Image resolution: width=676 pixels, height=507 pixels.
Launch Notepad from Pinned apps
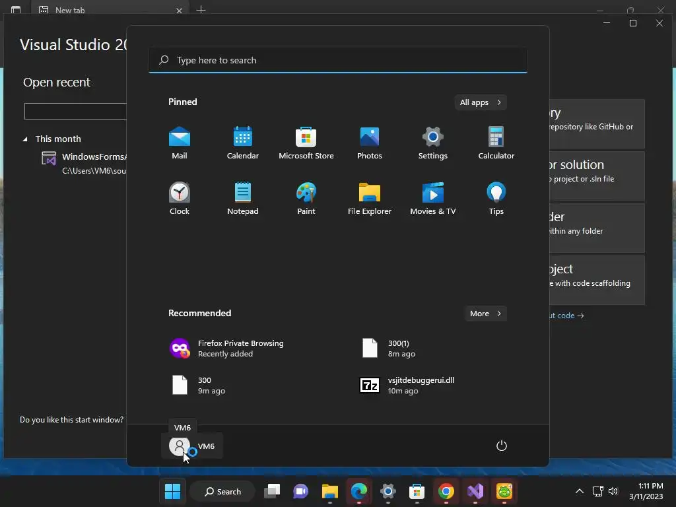click(x=243, y=199)
